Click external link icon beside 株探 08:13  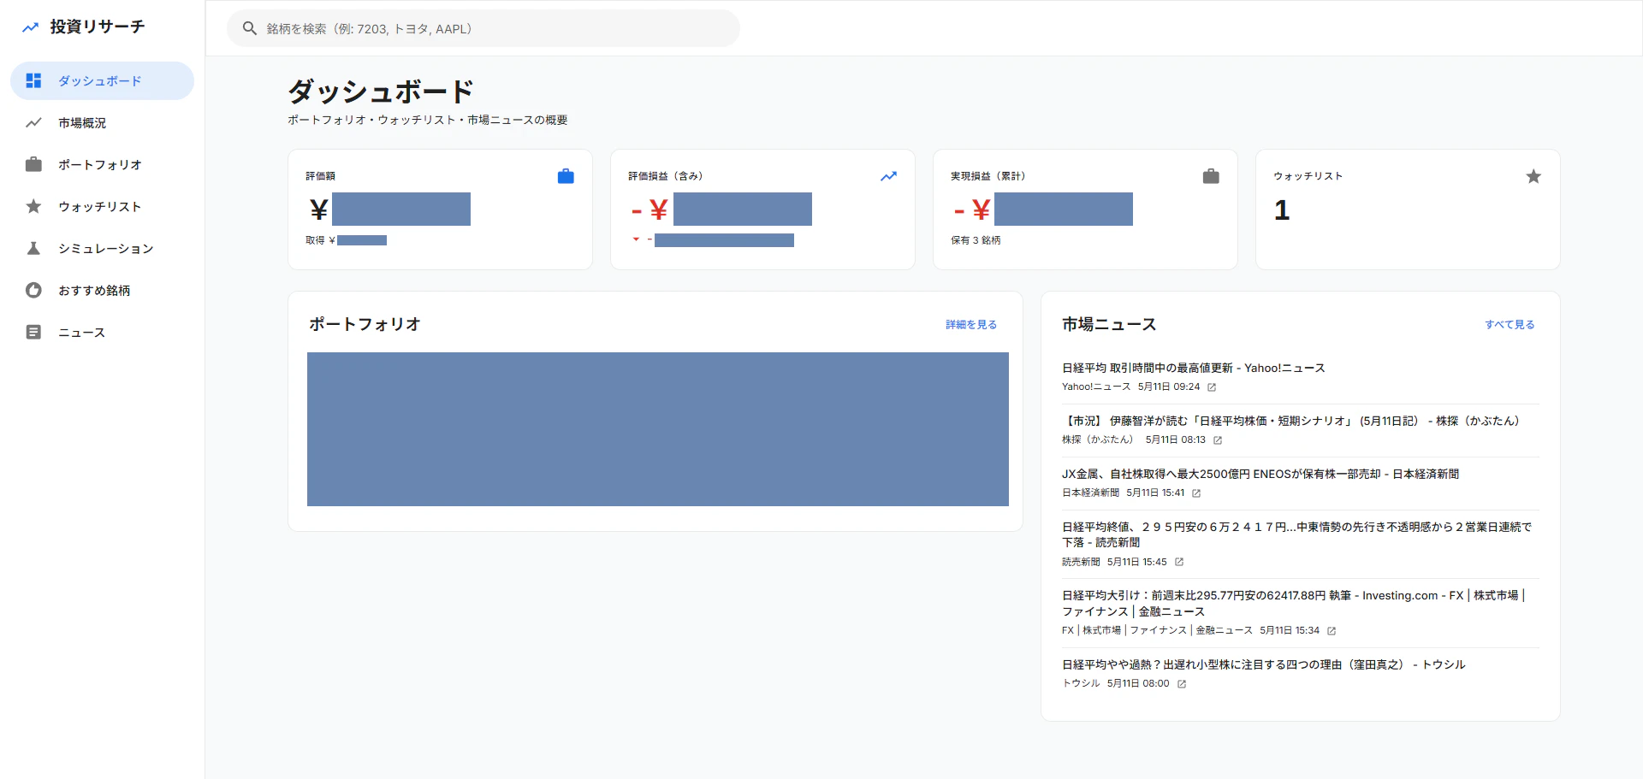(x=1218, y=440)
